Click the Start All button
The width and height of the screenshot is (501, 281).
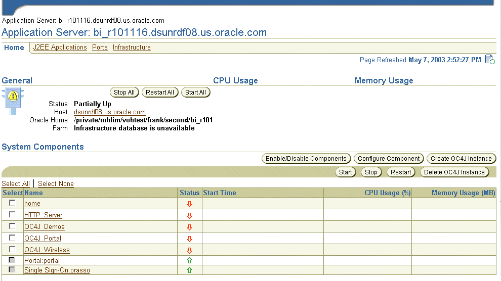coord(195,92)
